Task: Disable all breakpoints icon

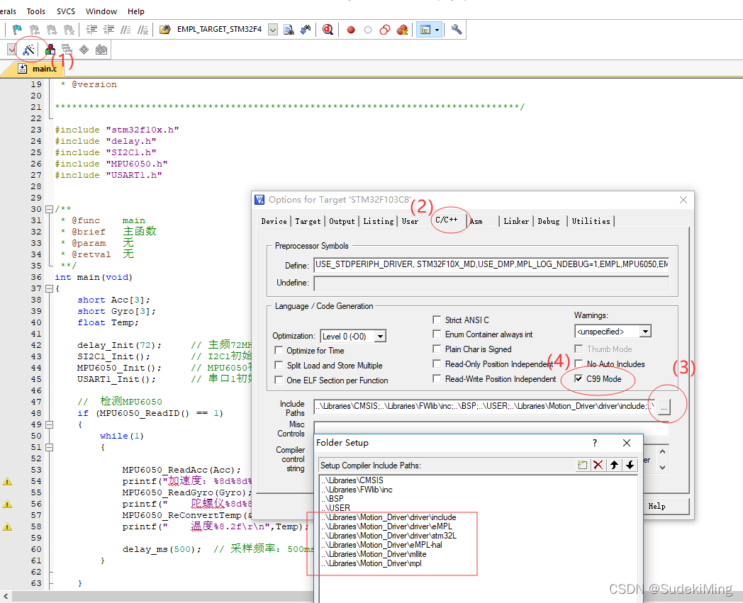Action: [x=385, y=30]
